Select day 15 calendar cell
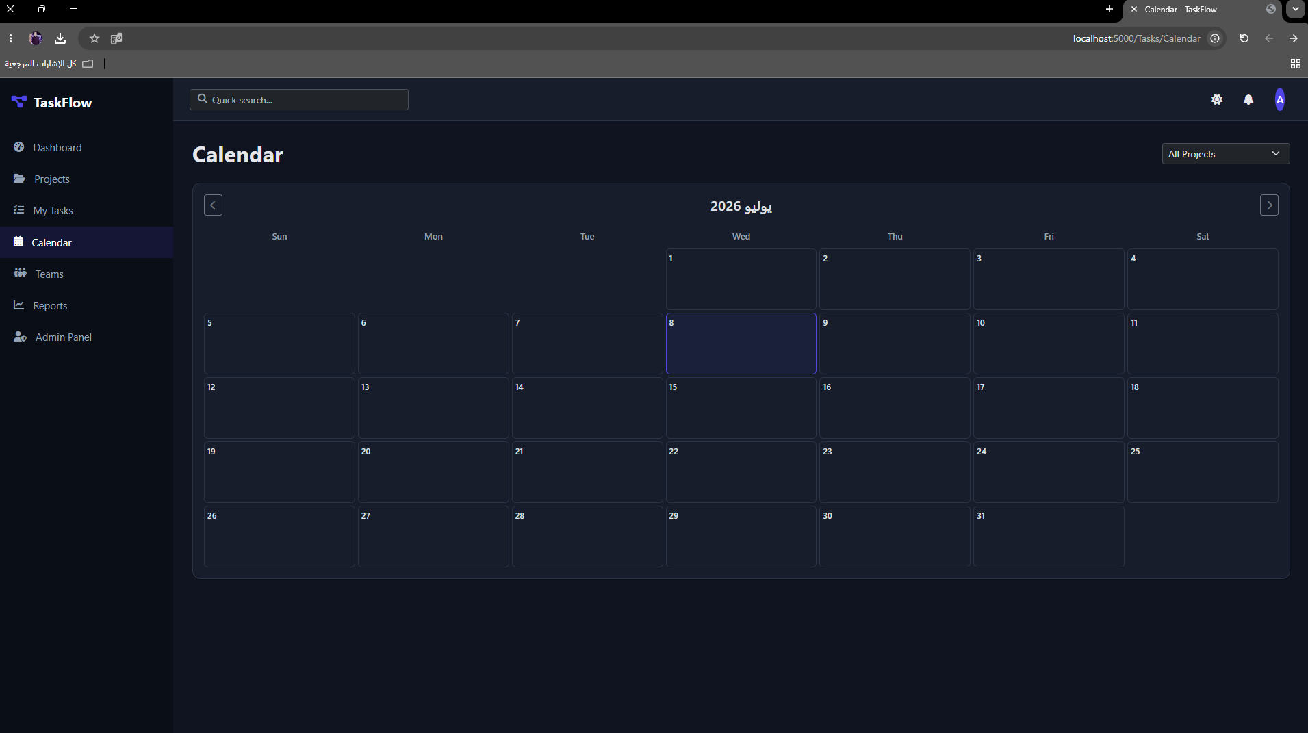 tap(741, 408)
